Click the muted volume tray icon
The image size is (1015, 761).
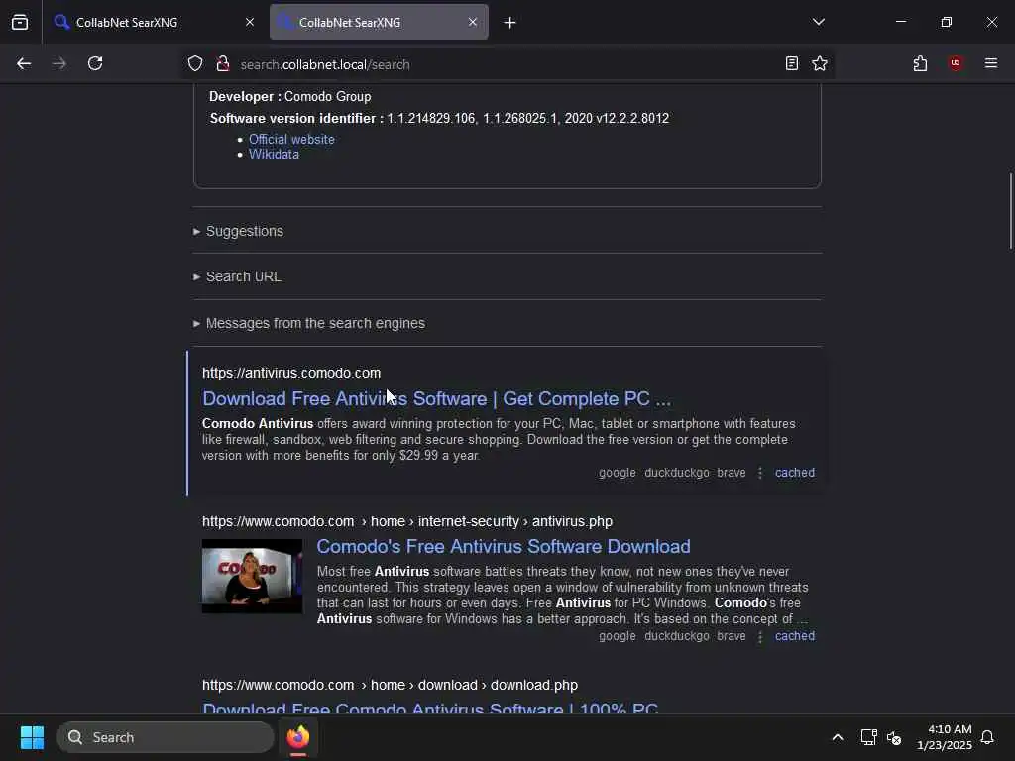pyautogui.click(x=894, y=737)
